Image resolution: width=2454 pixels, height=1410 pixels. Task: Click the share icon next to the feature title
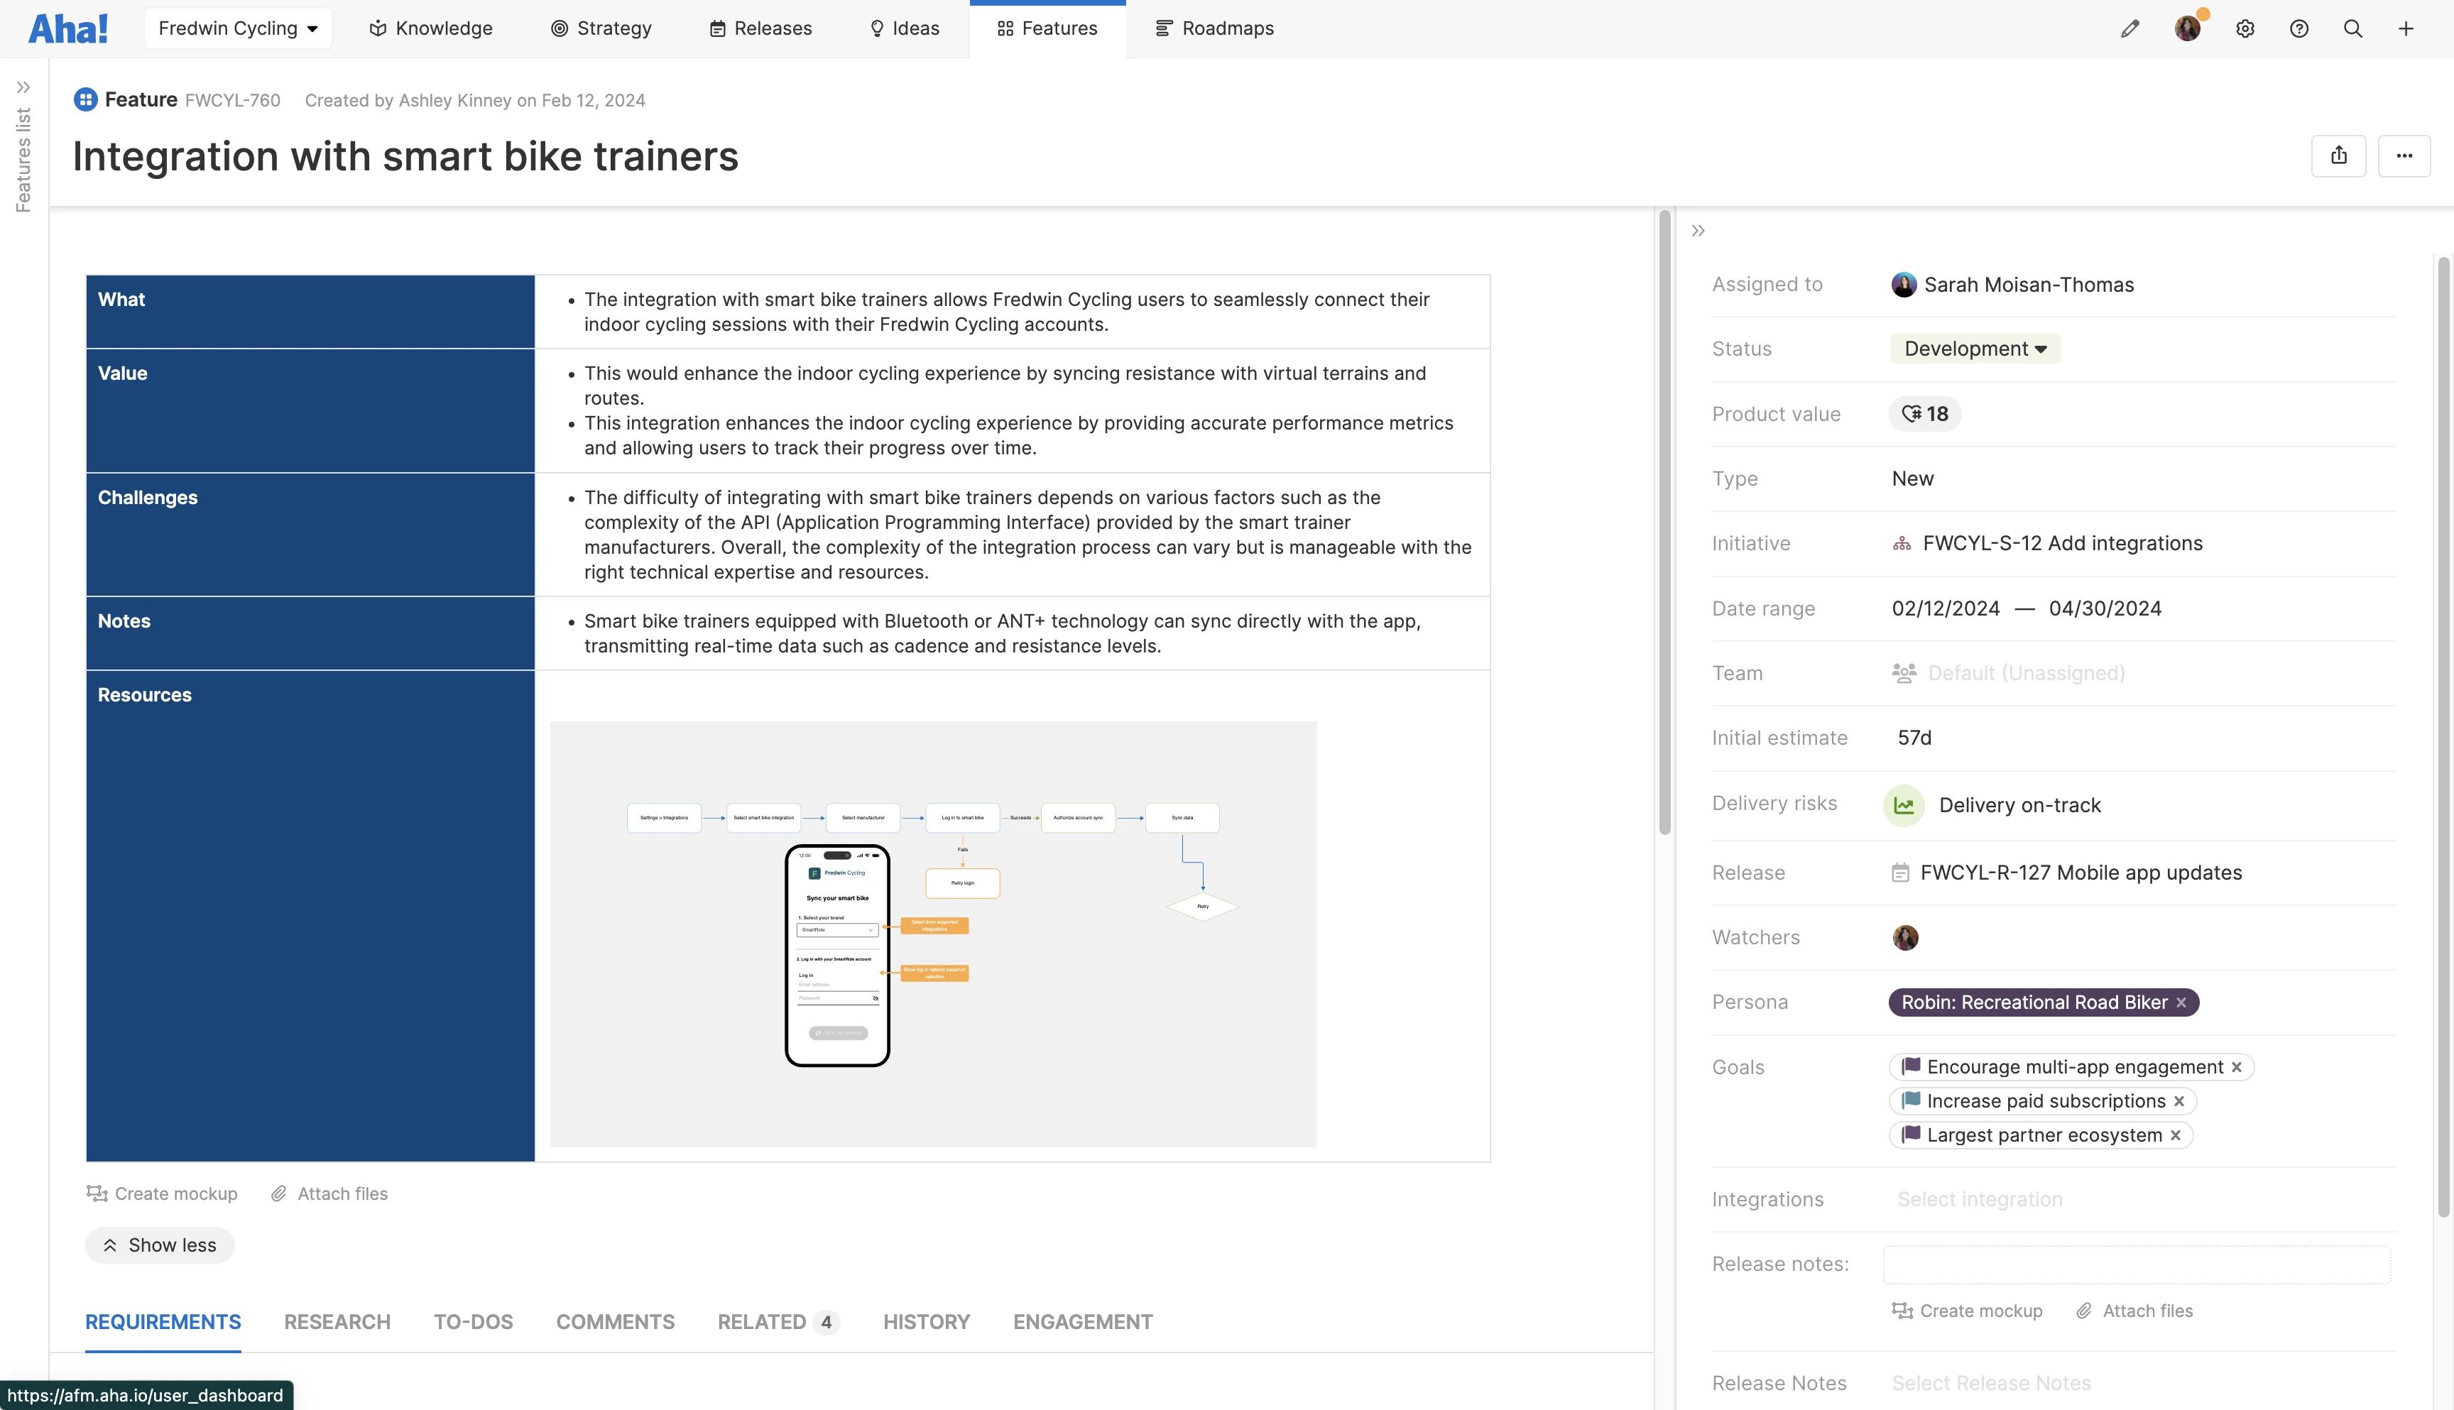click(2339, 155)
